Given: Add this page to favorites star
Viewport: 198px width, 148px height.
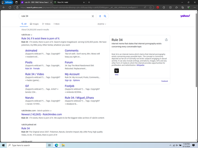Looking at the screenshot, I should [x=150, y=7].
